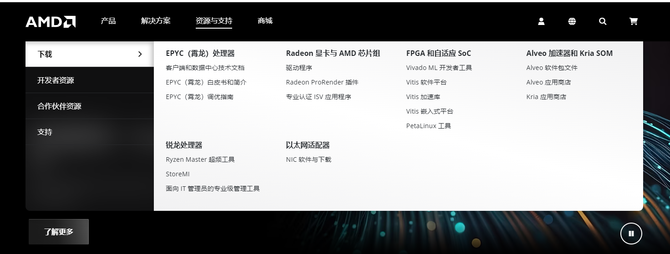Open 面向 IT 管理员的专业级管理工具 link

coord(213,189)
